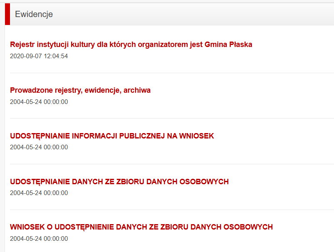Viewport: 334px width, 252px height.
Task: Click date under UDOSTĘPNIANIE DANYCH ZE ZBIORU entry
Action: (x=39, y=193)
